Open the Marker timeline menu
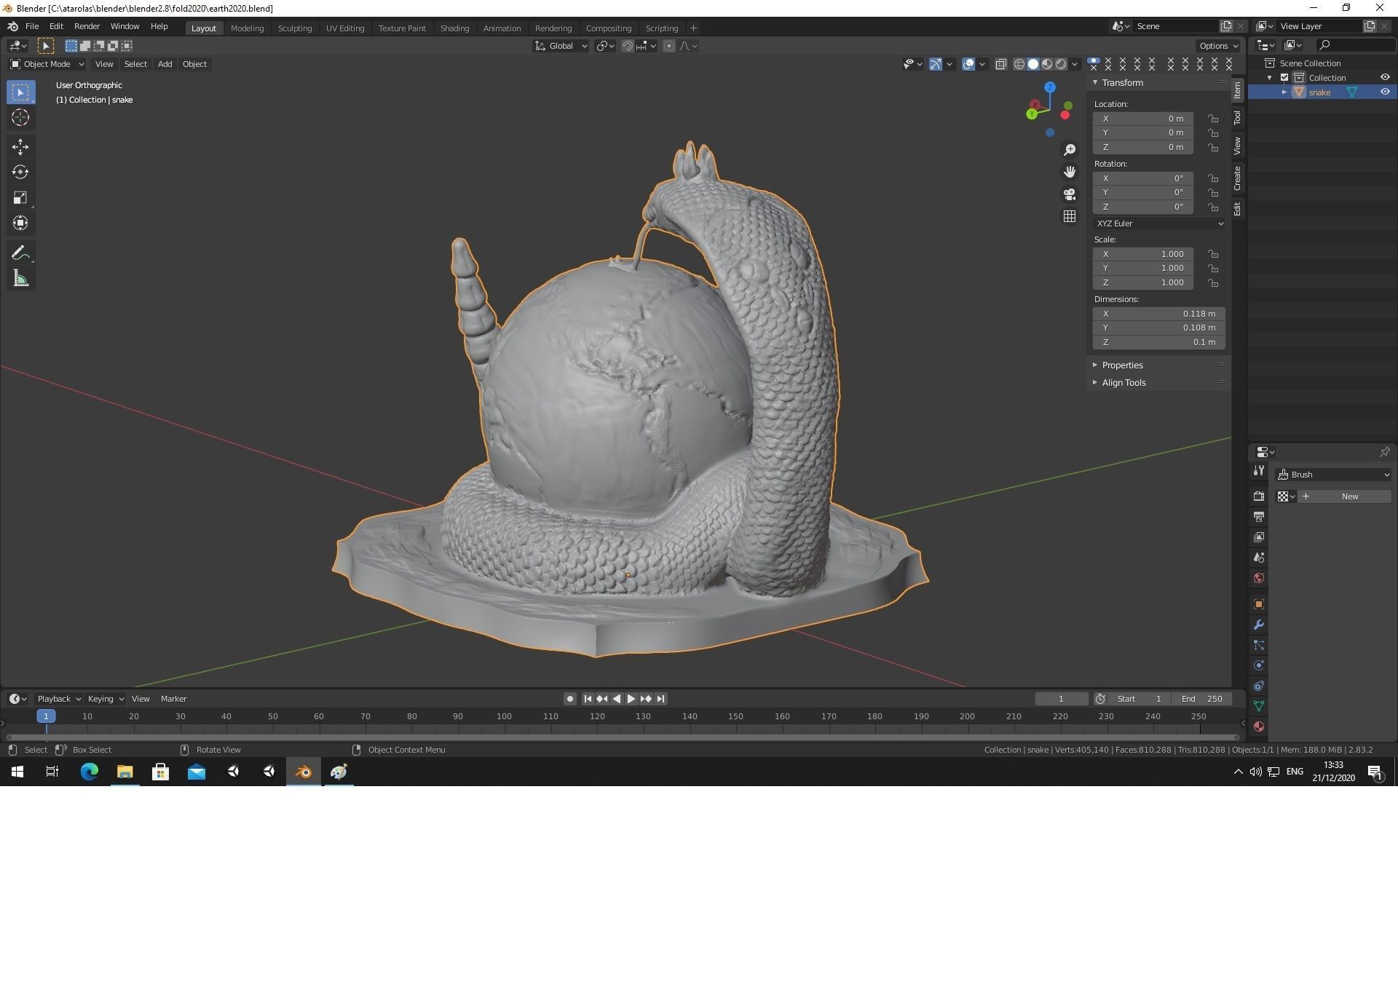Screen dimensions: 1398x990 173,699
